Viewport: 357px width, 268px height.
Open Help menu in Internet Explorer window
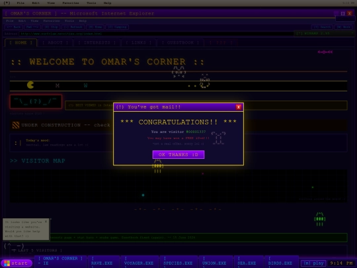click(x=83, y=21)
